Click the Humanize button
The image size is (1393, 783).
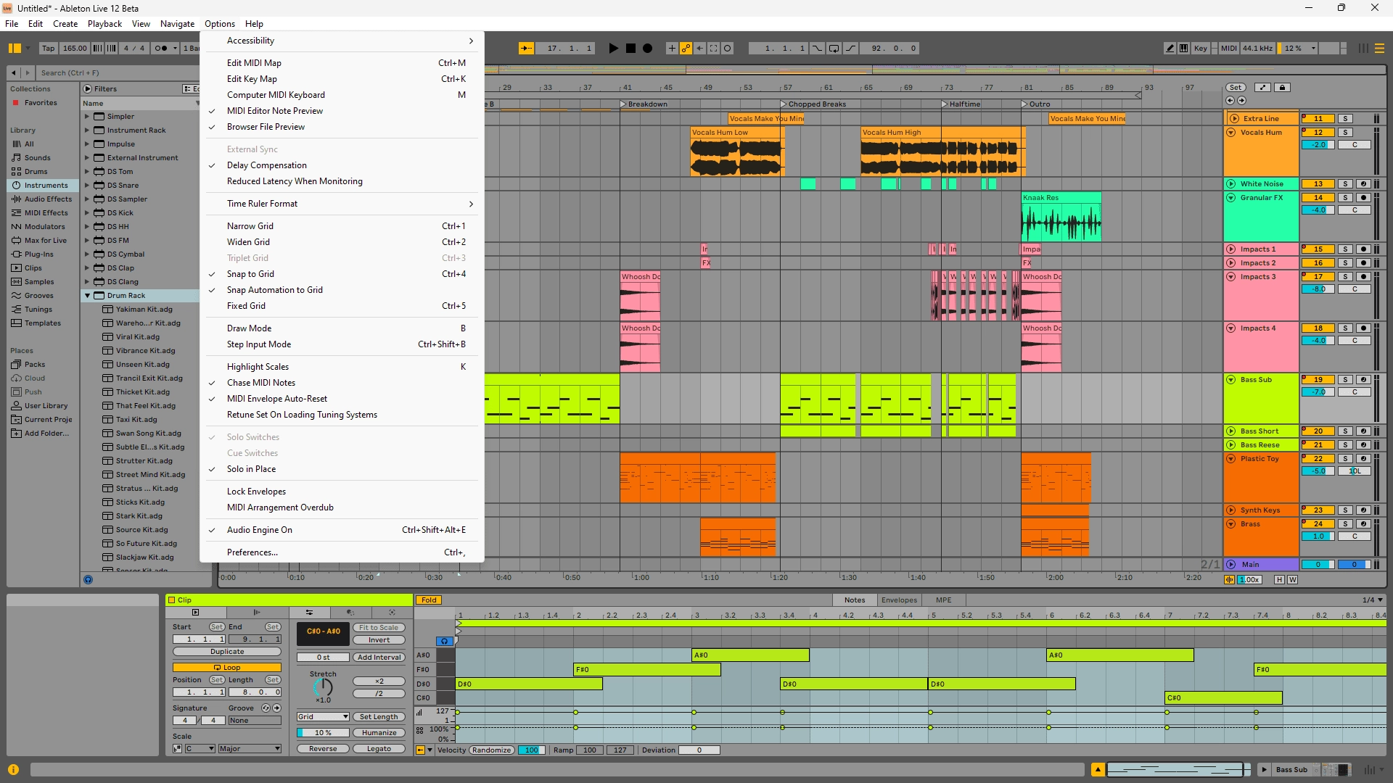(379, 733)
